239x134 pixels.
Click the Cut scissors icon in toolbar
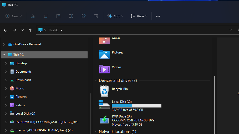point(33,16)
